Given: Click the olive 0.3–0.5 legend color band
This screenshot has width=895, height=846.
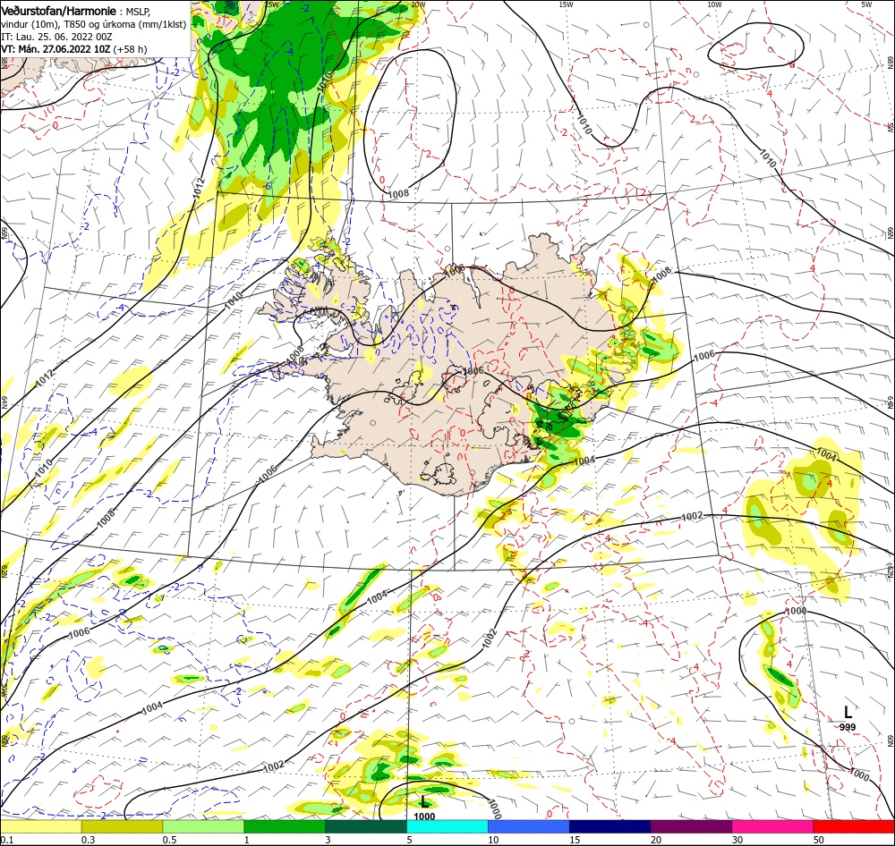Looking at the screenshot, I should click(122, 826).
